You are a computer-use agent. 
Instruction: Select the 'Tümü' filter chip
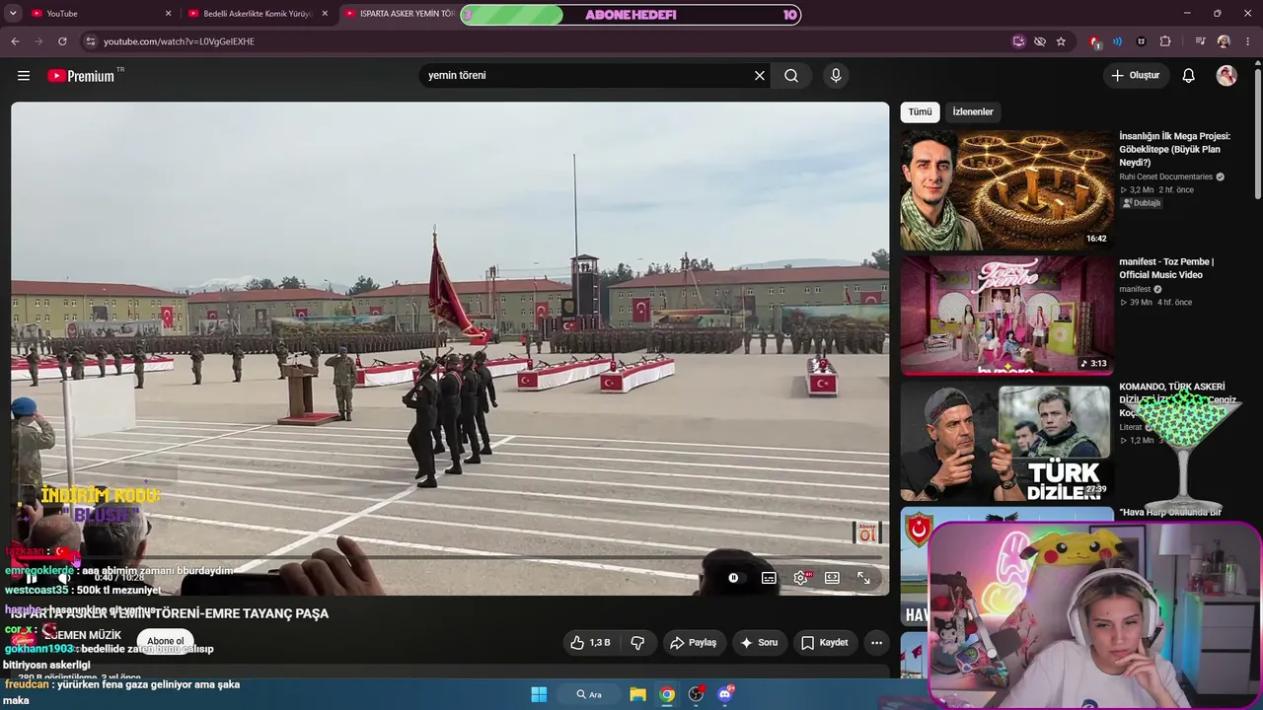pos(920,112)
